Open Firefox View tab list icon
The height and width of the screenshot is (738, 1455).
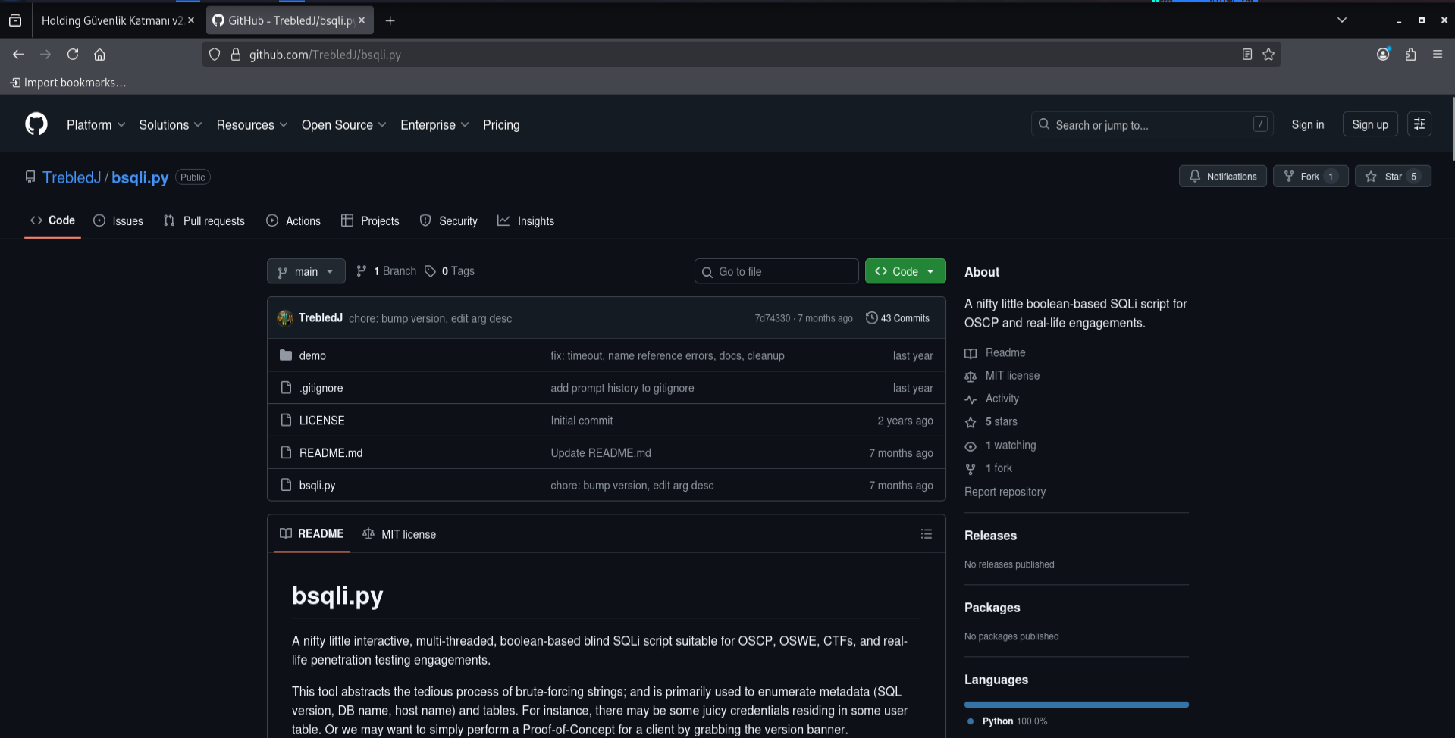pos(15,20)
